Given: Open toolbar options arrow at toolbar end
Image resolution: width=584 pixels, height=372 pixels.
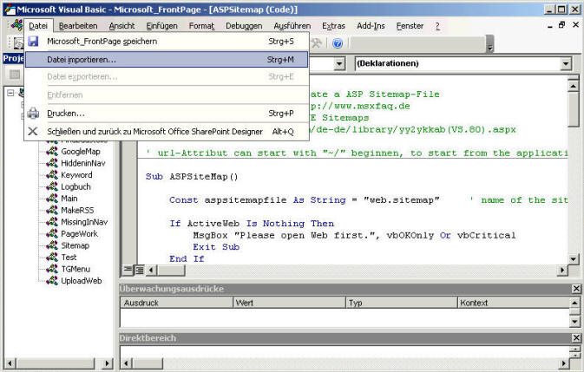Looking at the screenshot, I should click(490, 44).
